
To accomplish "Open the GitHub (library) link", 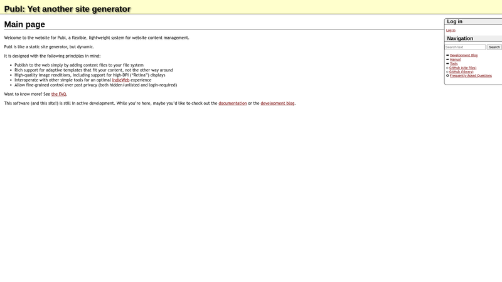I will click(461, 72).
